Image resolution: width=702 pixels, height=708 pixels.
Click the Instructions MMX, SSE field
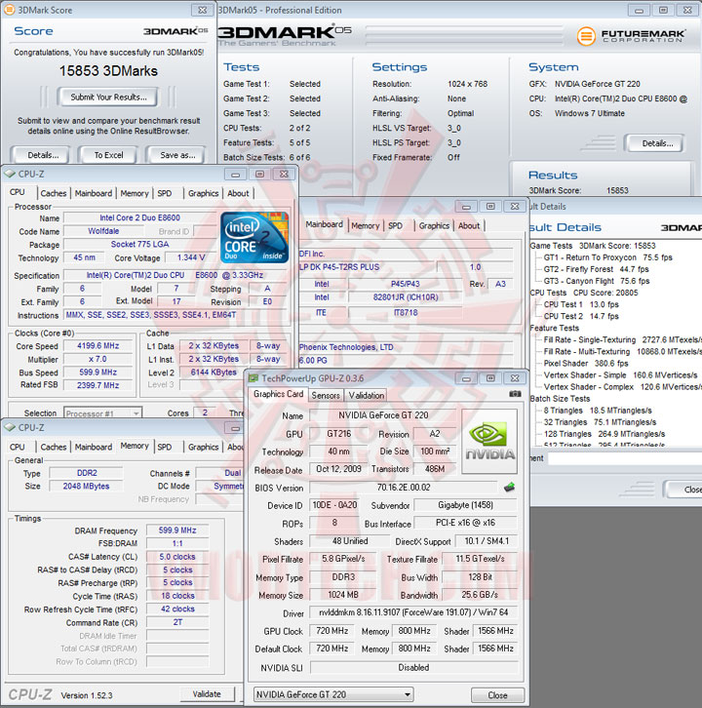175,315
